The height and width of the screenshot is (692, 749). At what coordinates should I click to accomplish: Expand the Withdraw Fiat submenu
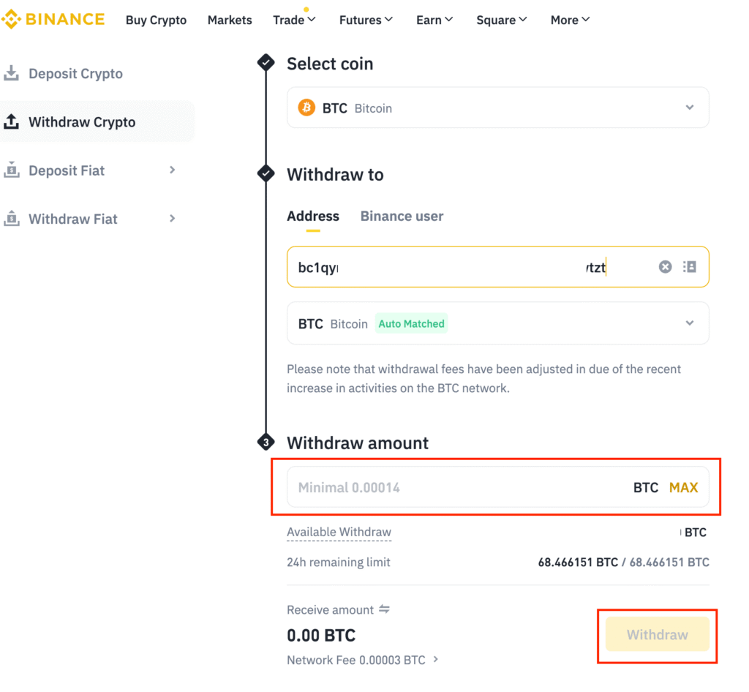tap(172, 219)
